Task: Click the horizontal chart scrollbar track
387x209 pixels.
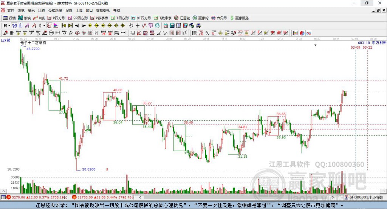Action: click(x=237, y=197)
